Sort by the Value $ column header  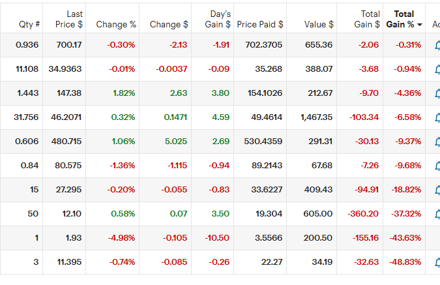[x=319, y=24]
